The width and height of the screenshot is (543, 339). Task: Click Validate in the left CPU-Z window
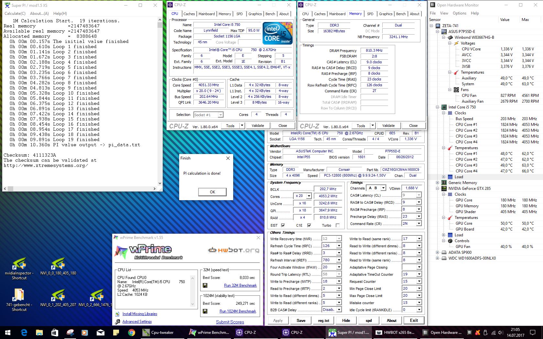(258, 126)
